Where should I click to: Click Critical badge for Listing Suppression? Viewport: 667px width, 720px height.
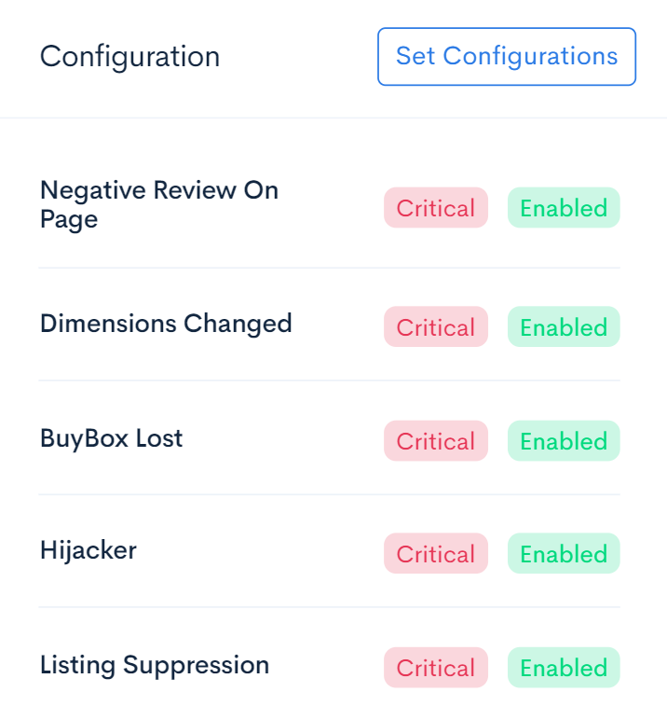click(436, 668)
